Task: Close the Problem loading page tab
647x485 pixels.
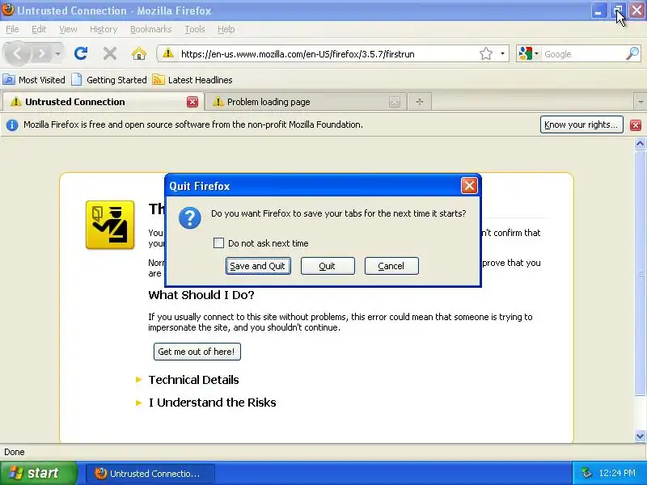Action: 395,102
